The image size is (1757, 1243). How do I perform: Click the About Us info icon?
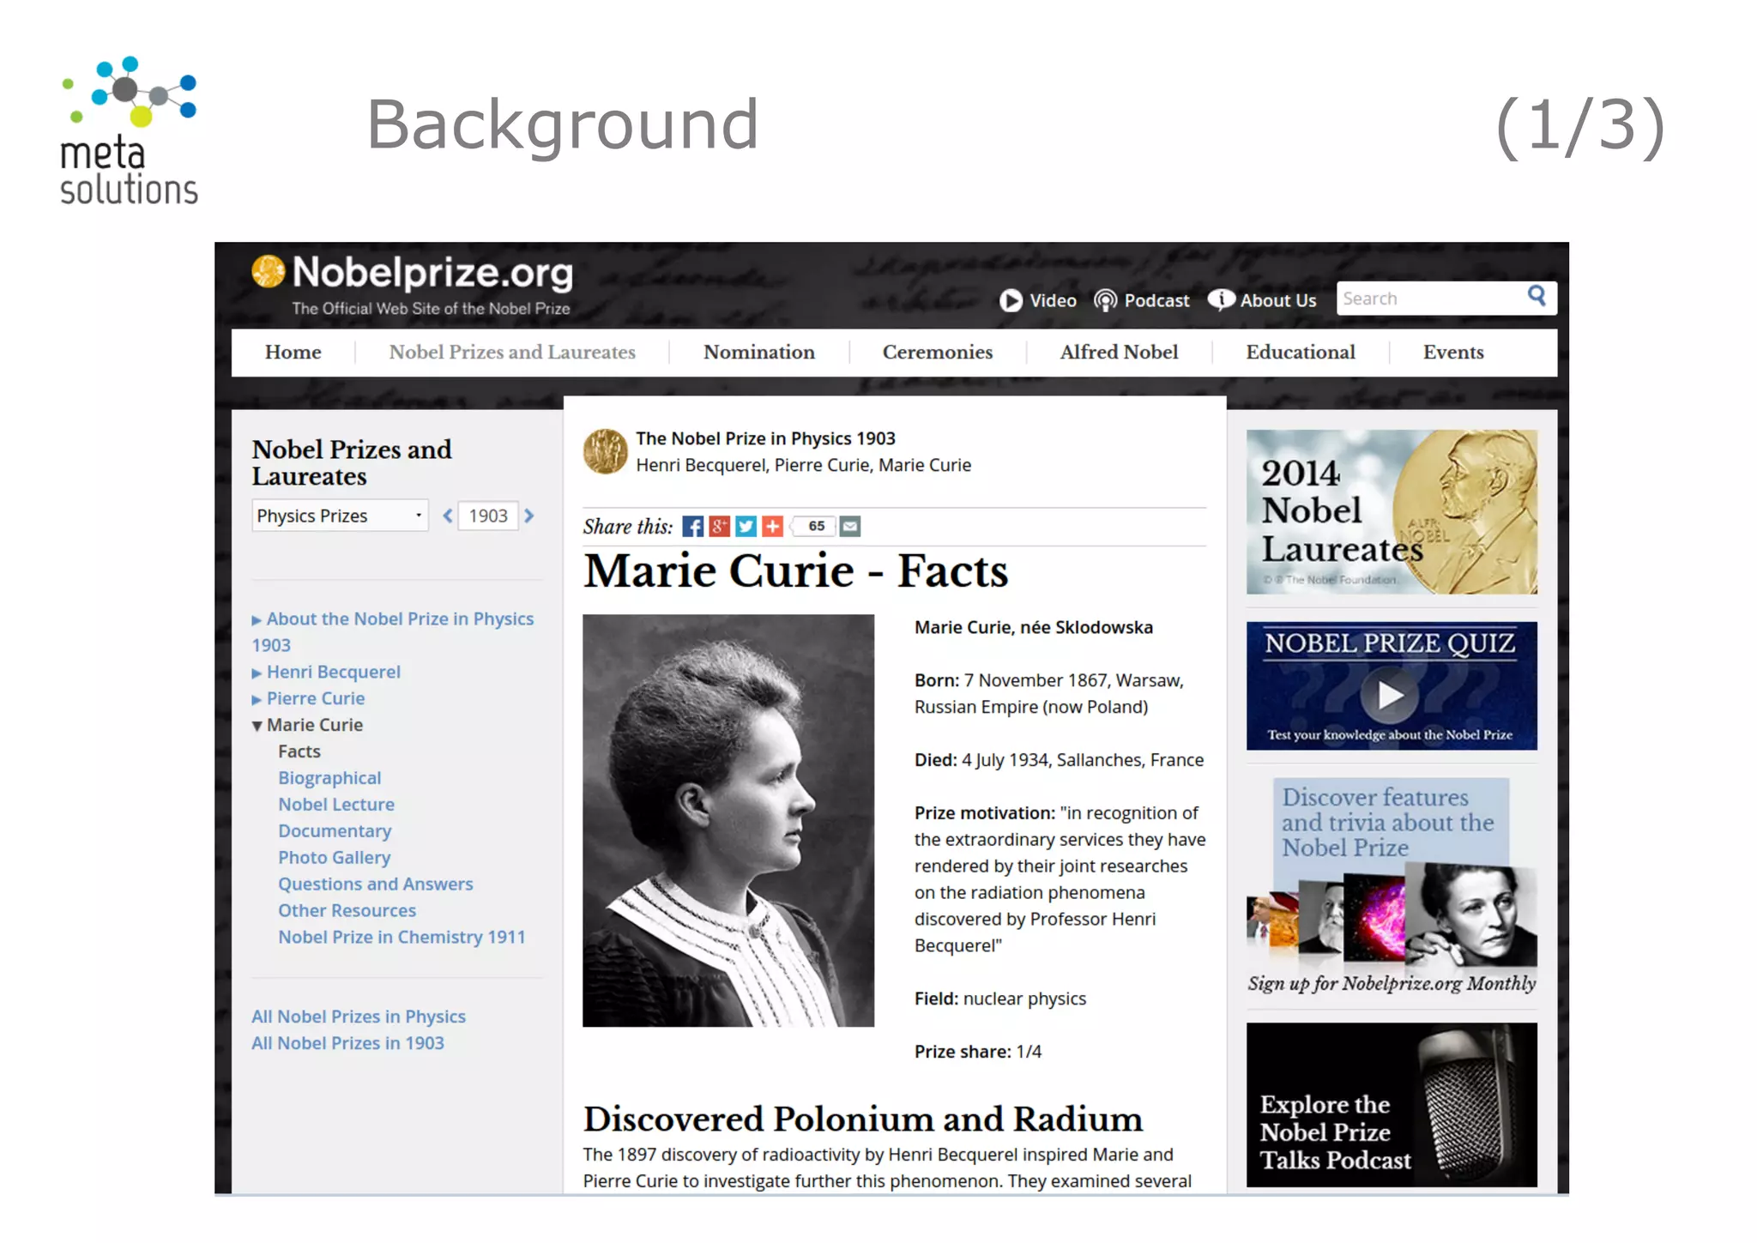(x=1221, y=299)
